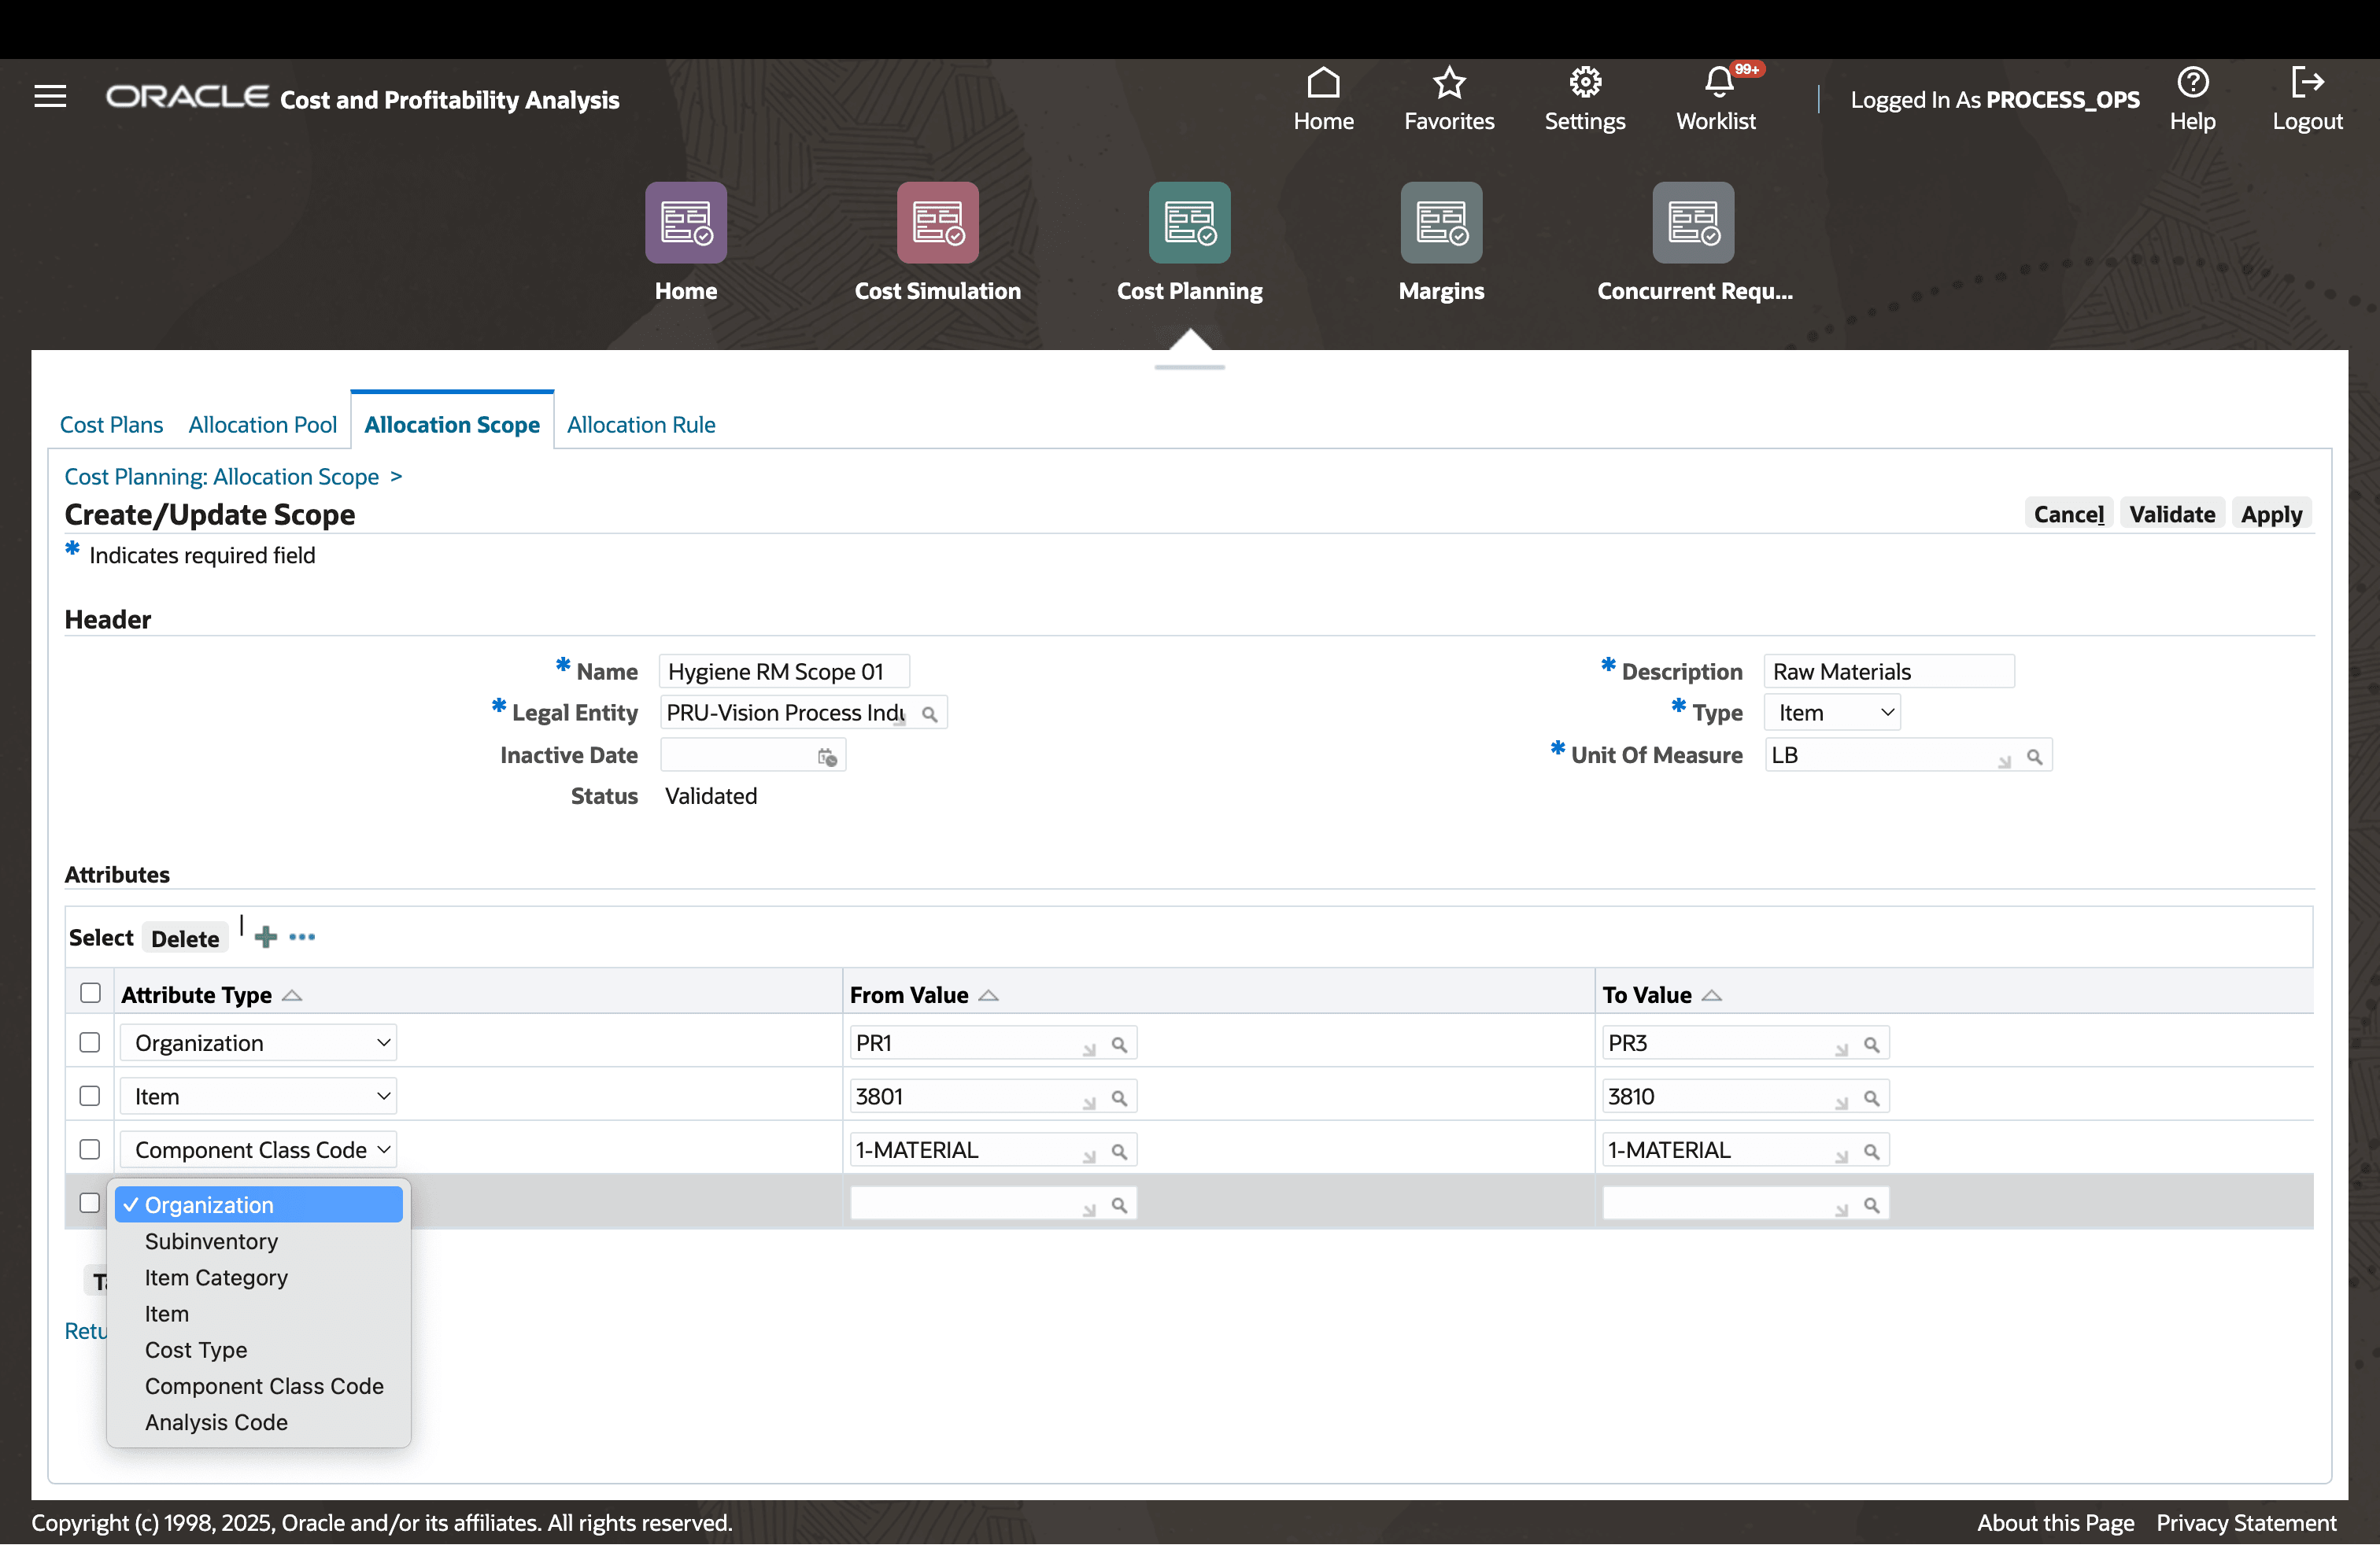Viewport: 2380px width, 1545px height.
Task: Open the Cost Simulation module
Action: pos(936,245)
